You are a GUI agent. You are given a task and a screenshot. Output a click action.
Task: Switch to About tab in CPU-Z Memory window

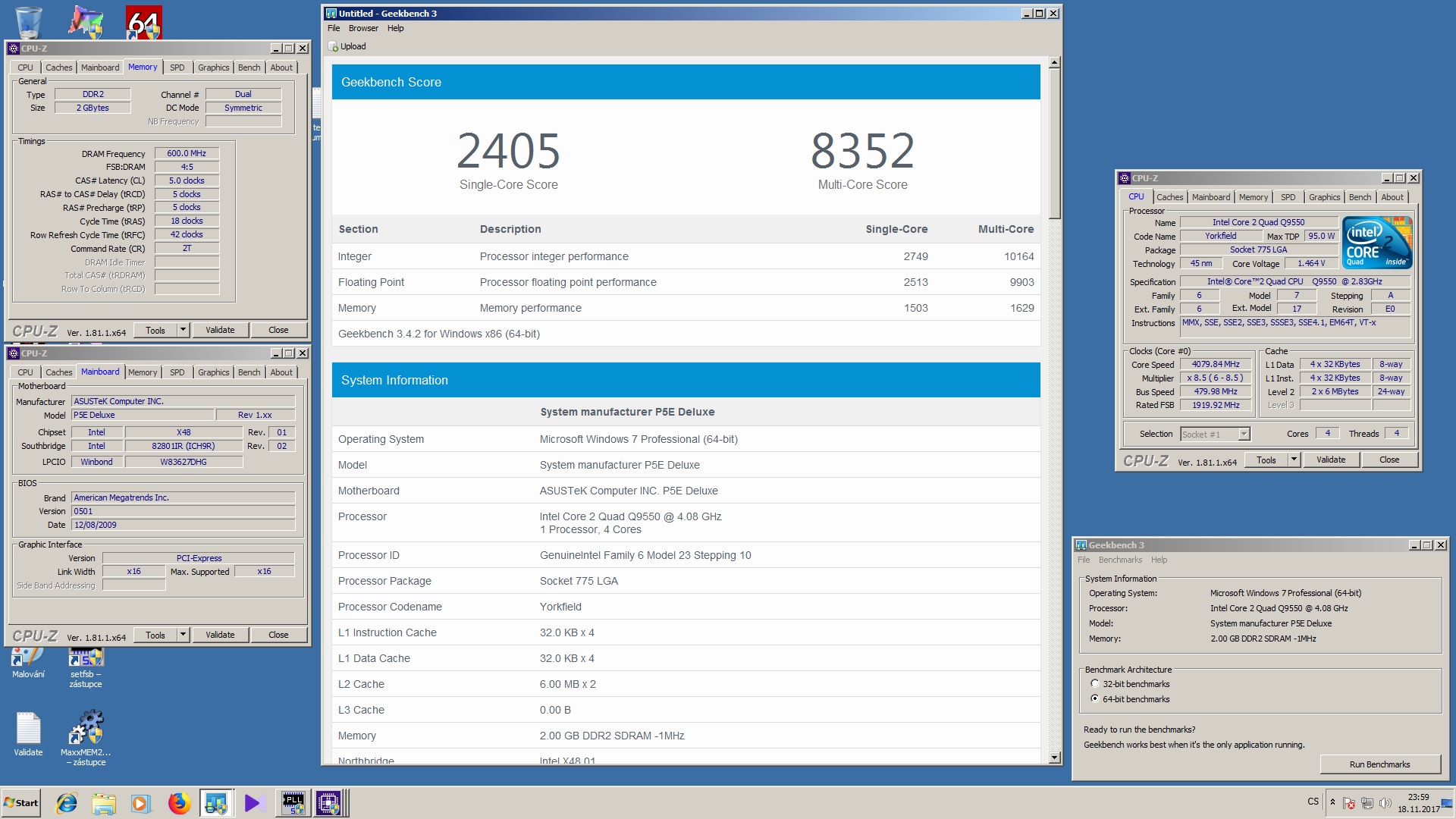click(x=281, y=67)
